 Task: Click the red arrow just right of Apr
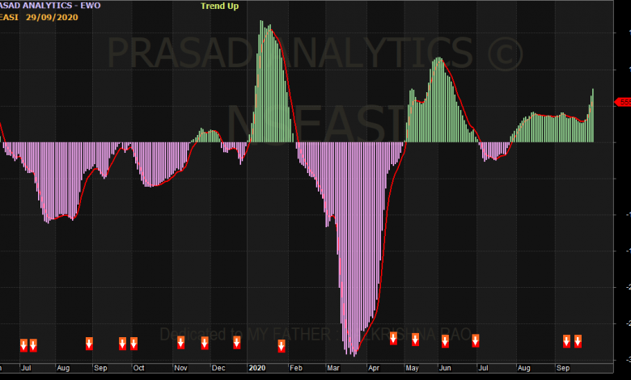393,339
